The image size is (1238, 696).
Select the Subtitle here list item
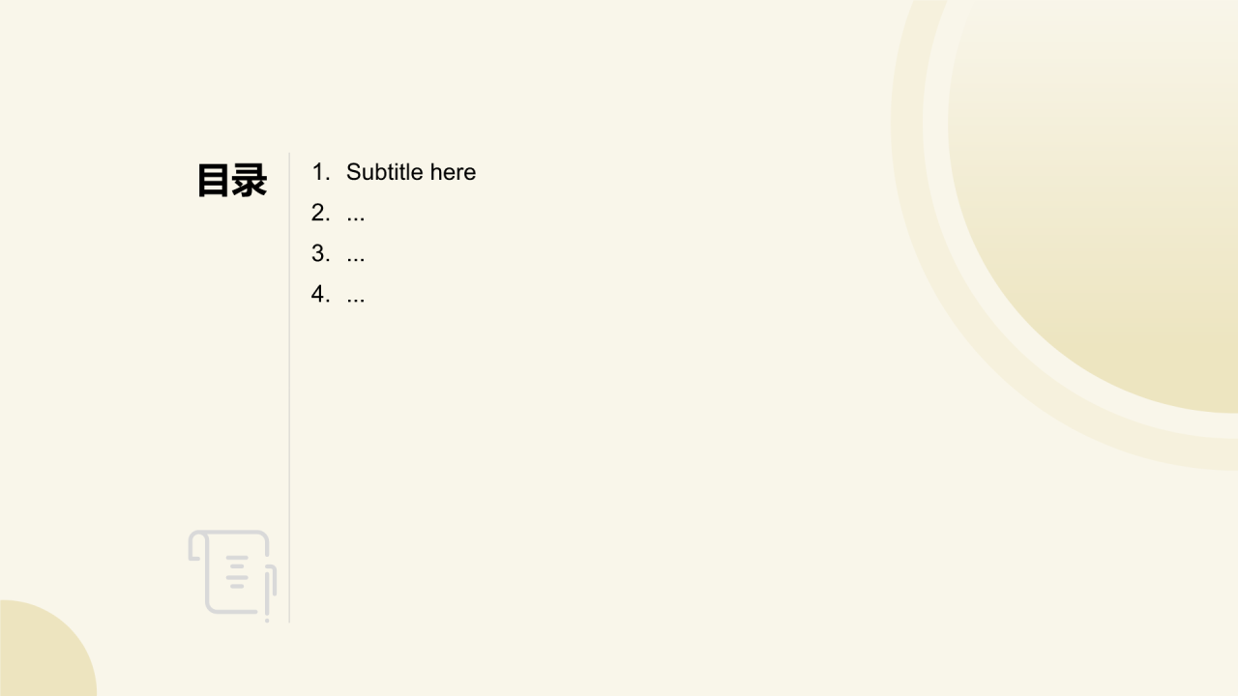pos(394,172)
